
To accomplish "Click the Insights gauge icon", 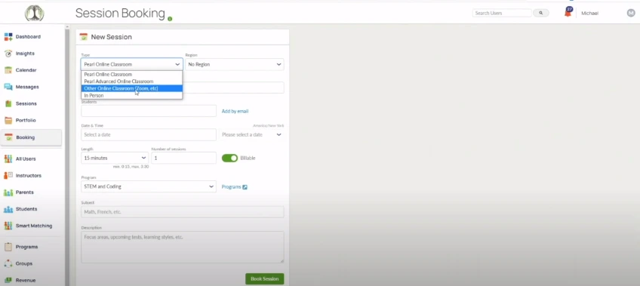I will pos(8,54).
